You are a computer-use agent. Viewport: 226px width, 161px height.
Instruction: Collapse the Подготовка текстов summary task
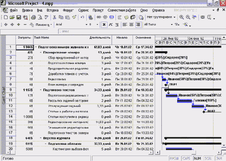click(41, 90)
